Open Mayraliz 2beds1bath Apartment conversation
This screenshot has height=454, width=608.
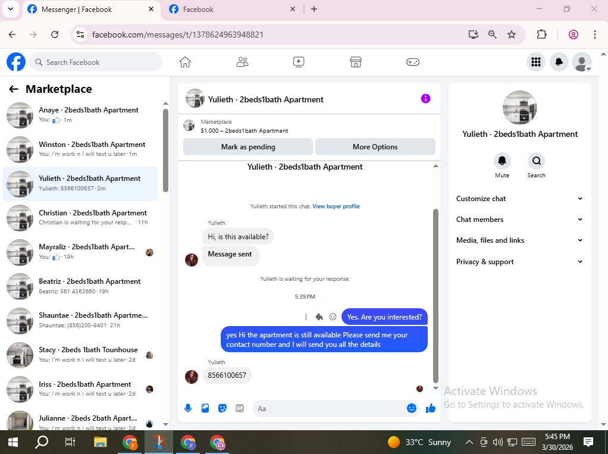coord(80,252)
